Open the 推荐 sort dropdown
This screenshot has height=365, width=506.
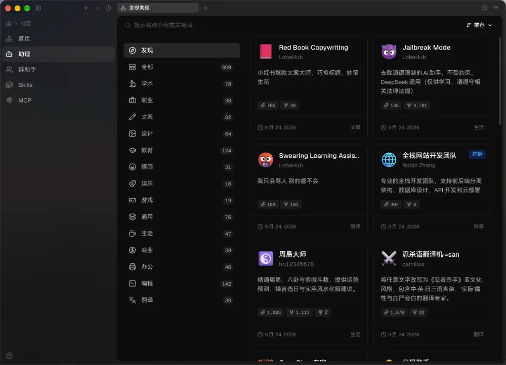pos(479,25)
